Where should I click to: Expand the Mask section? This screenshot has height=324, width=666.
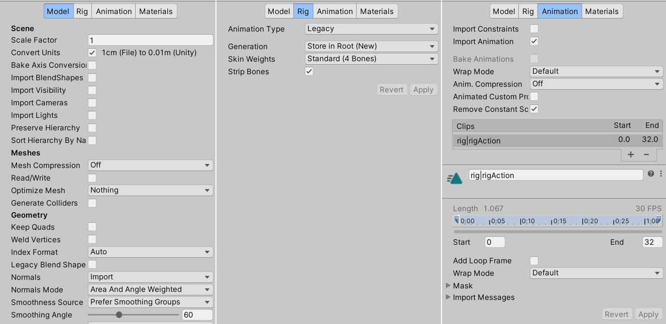[449, 285]
